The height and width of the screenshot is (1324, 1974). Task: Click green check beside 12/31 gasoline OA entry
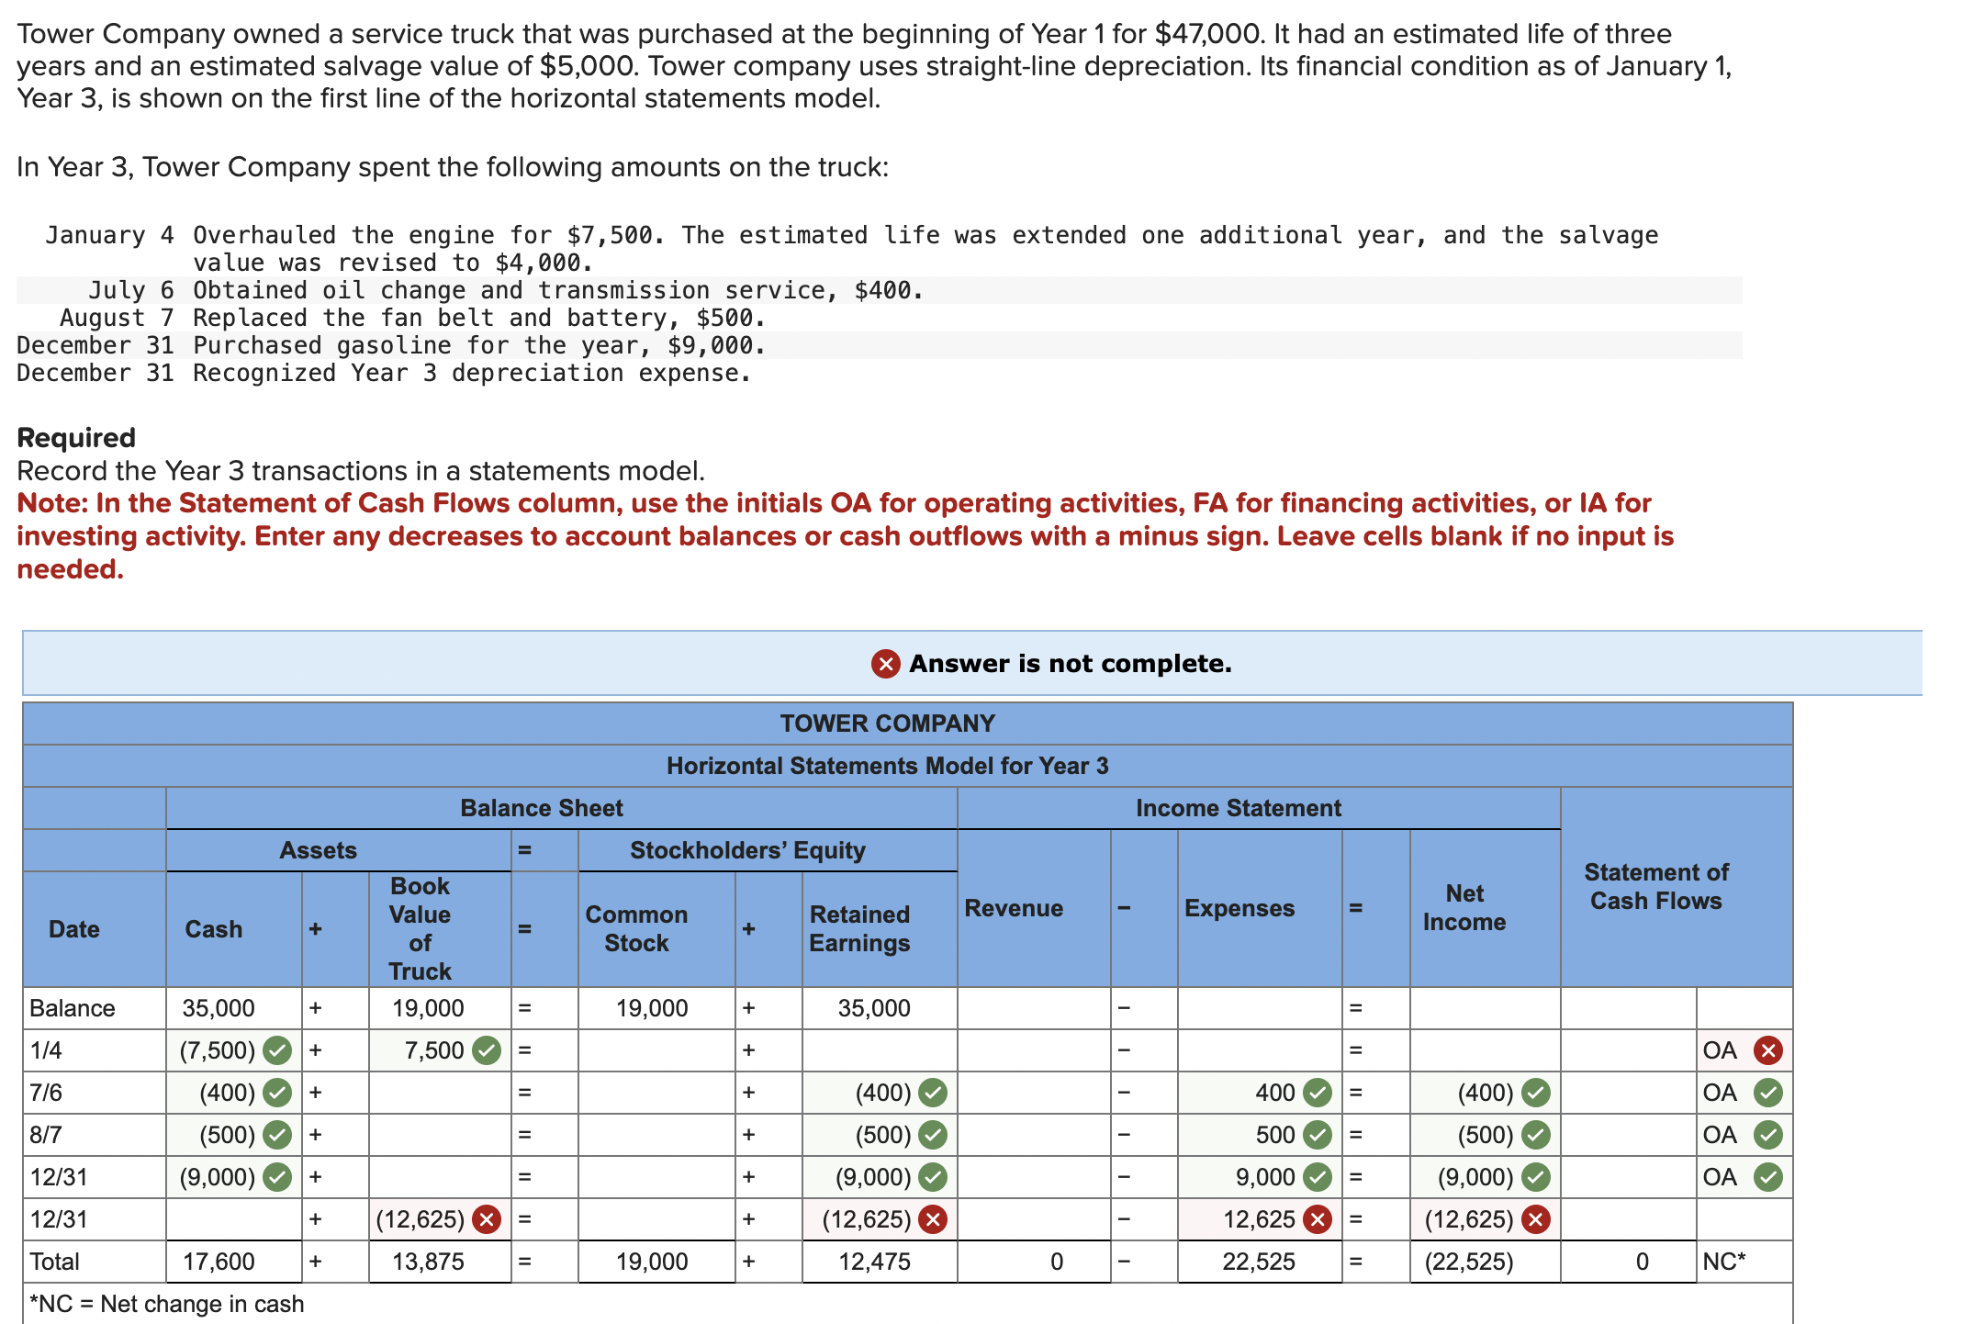click(x=1767, y=1177)
